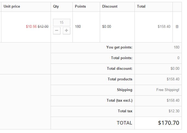Screen dimensions: 187x133
Task: Click the Shipping label
Action: click(x=124, y=90)
